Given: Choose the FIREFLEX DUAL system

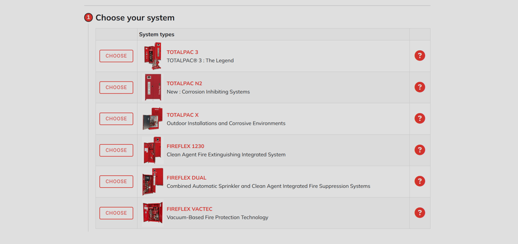Looking at the screenshot, I should coord(117,181).
